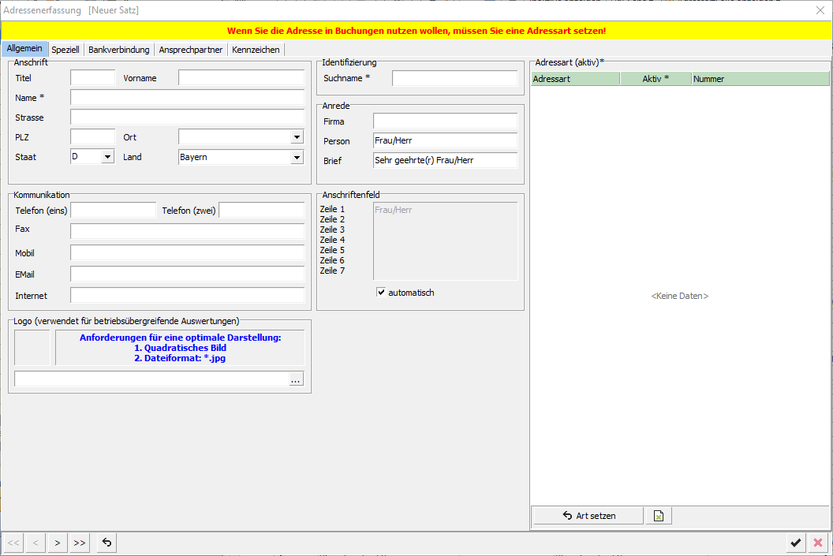Open the Land dropdown showing Bayern
Viewport: 833px width, 556px height.
click(298, 156)
